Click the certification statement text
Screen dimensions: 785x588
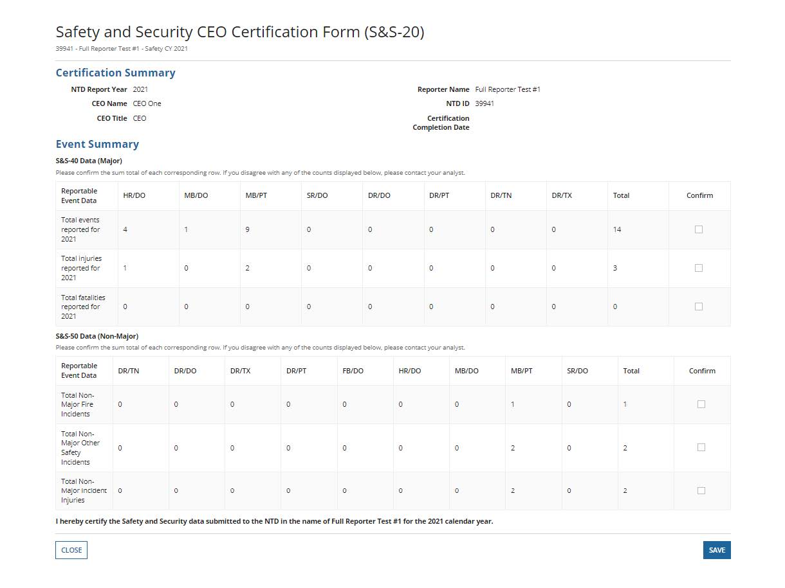point(274,521)
